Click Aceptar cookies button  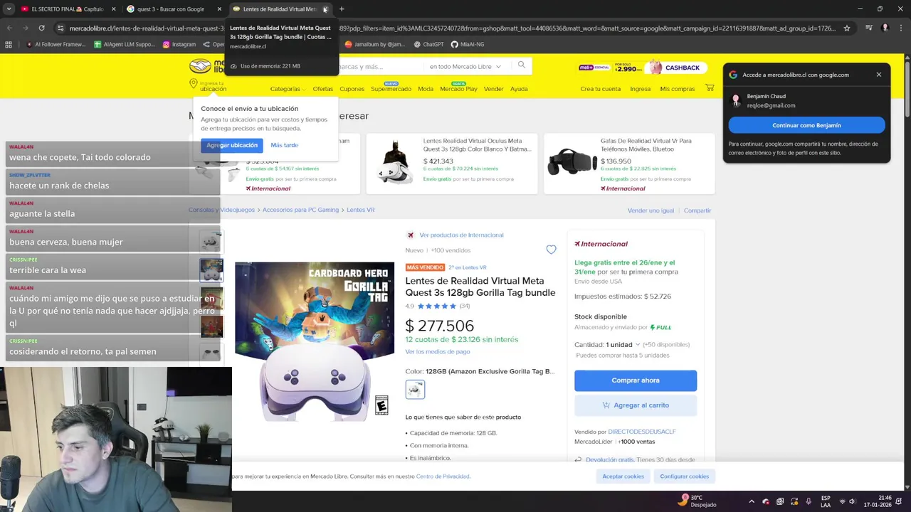tap(623, 476)
